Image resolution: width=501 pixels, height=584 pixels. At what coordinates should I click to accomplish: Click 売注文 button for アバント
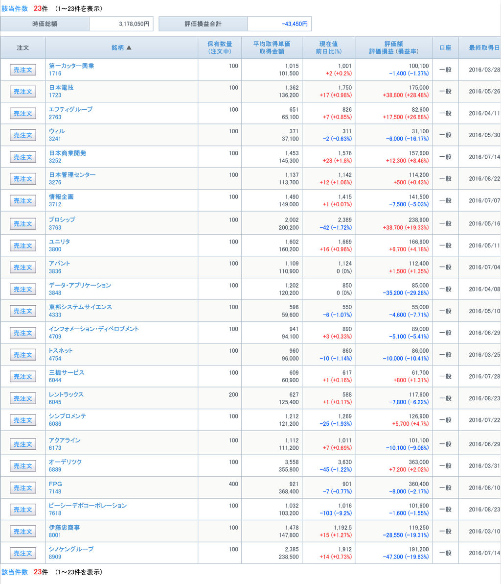23,268
